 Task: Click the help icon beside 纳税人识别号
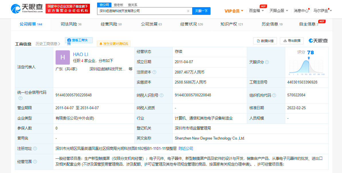tap(162, 95)
